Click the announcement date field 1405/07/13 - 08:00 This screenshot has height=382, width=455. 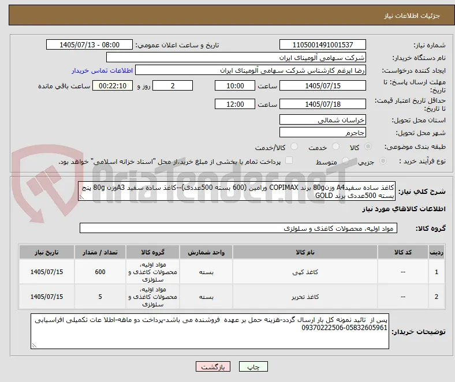coord(89,44)
